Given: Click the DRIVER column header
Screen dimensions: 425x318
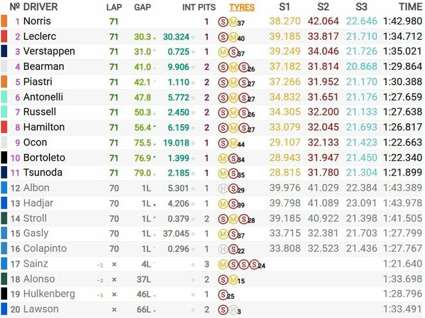Looking at the screenshot, I should pos(39,7).
